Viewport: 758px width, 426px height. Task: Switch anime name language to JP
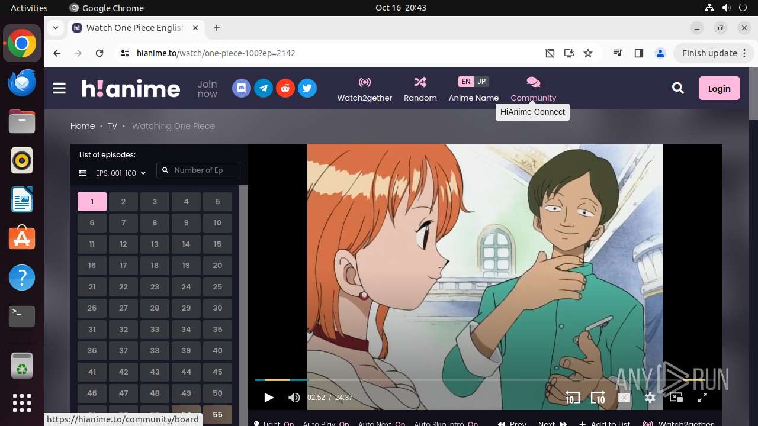[x=481, y=82]
